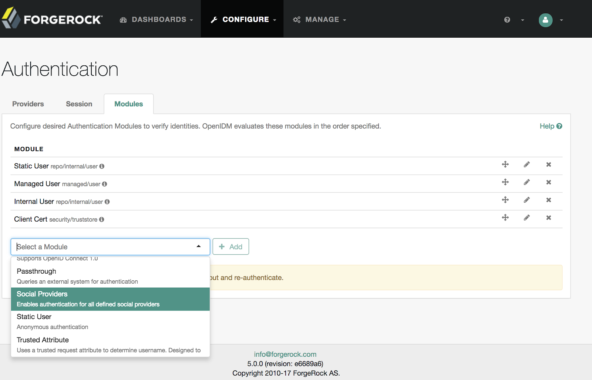This screenshot has height=380, width=592.
Task: Click the Internal User module name
Action: tap(34, 202)
